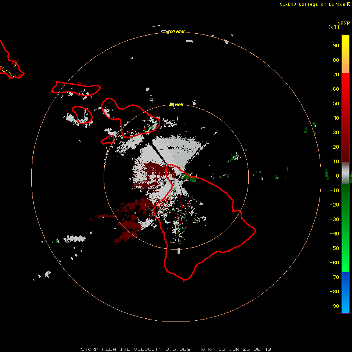This screenshot has width=352, height=352.
Task: Pick the yellow segment of the color bar
Action: click(x=345, y=44)
